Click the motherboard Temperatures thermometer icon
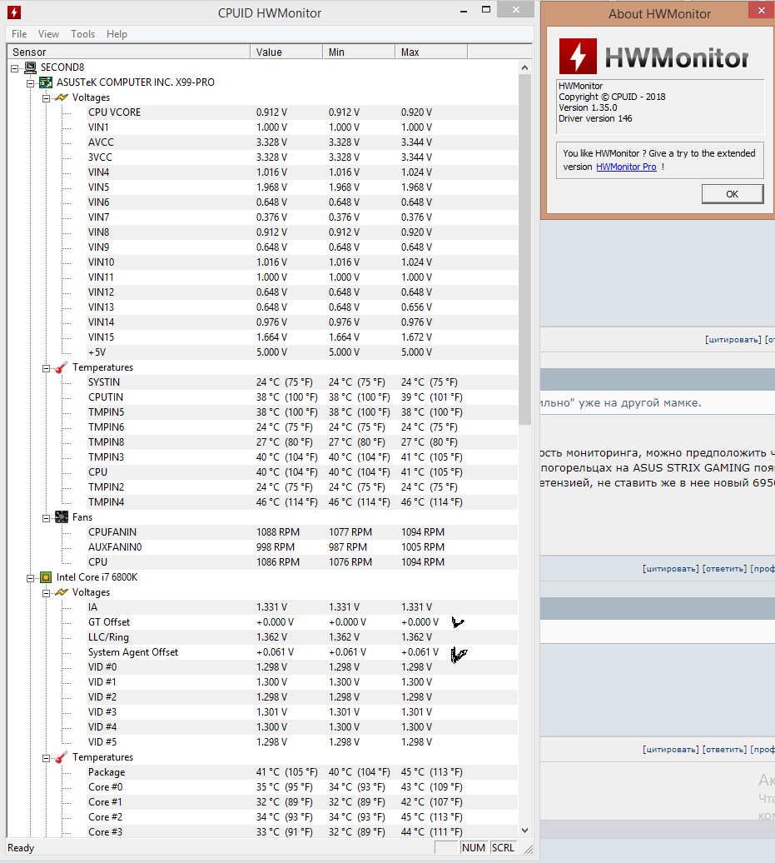Screen dimensions: 775x863 click(x=62, y=367)
